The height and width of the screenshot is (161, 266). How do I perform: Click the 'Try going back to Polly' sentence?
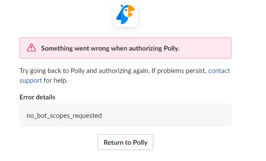click(52, 71)
